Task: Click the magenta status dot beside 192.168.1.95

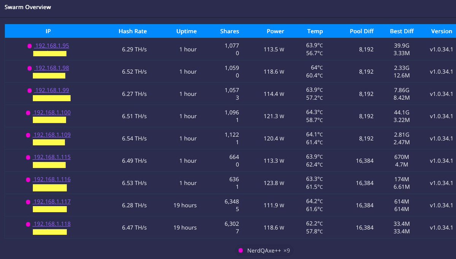Action: 30,46
